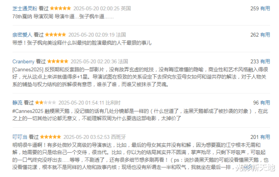Mark 叮叮当's review as 有用
This screenshot has width=279, height=177.
pos(265,137)
